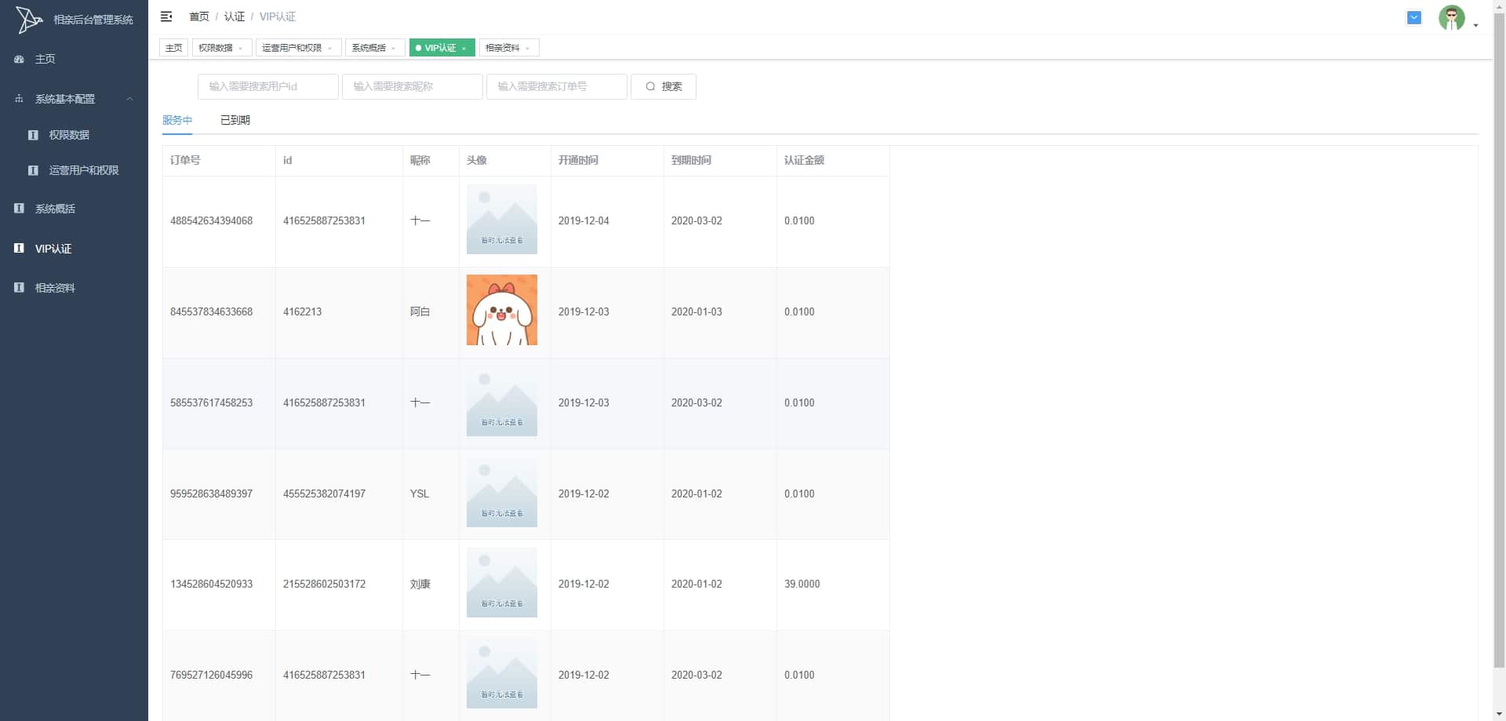The width and height of the screenshot is (1506, 721).
Task: Close the VIP认证 page tab
Action: point(464,49)
